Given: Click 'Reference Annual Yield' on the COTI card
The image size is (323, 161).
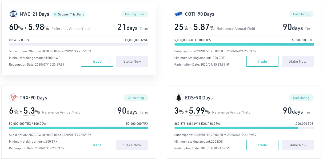Looking at the screenshot, I should point(236,29).
